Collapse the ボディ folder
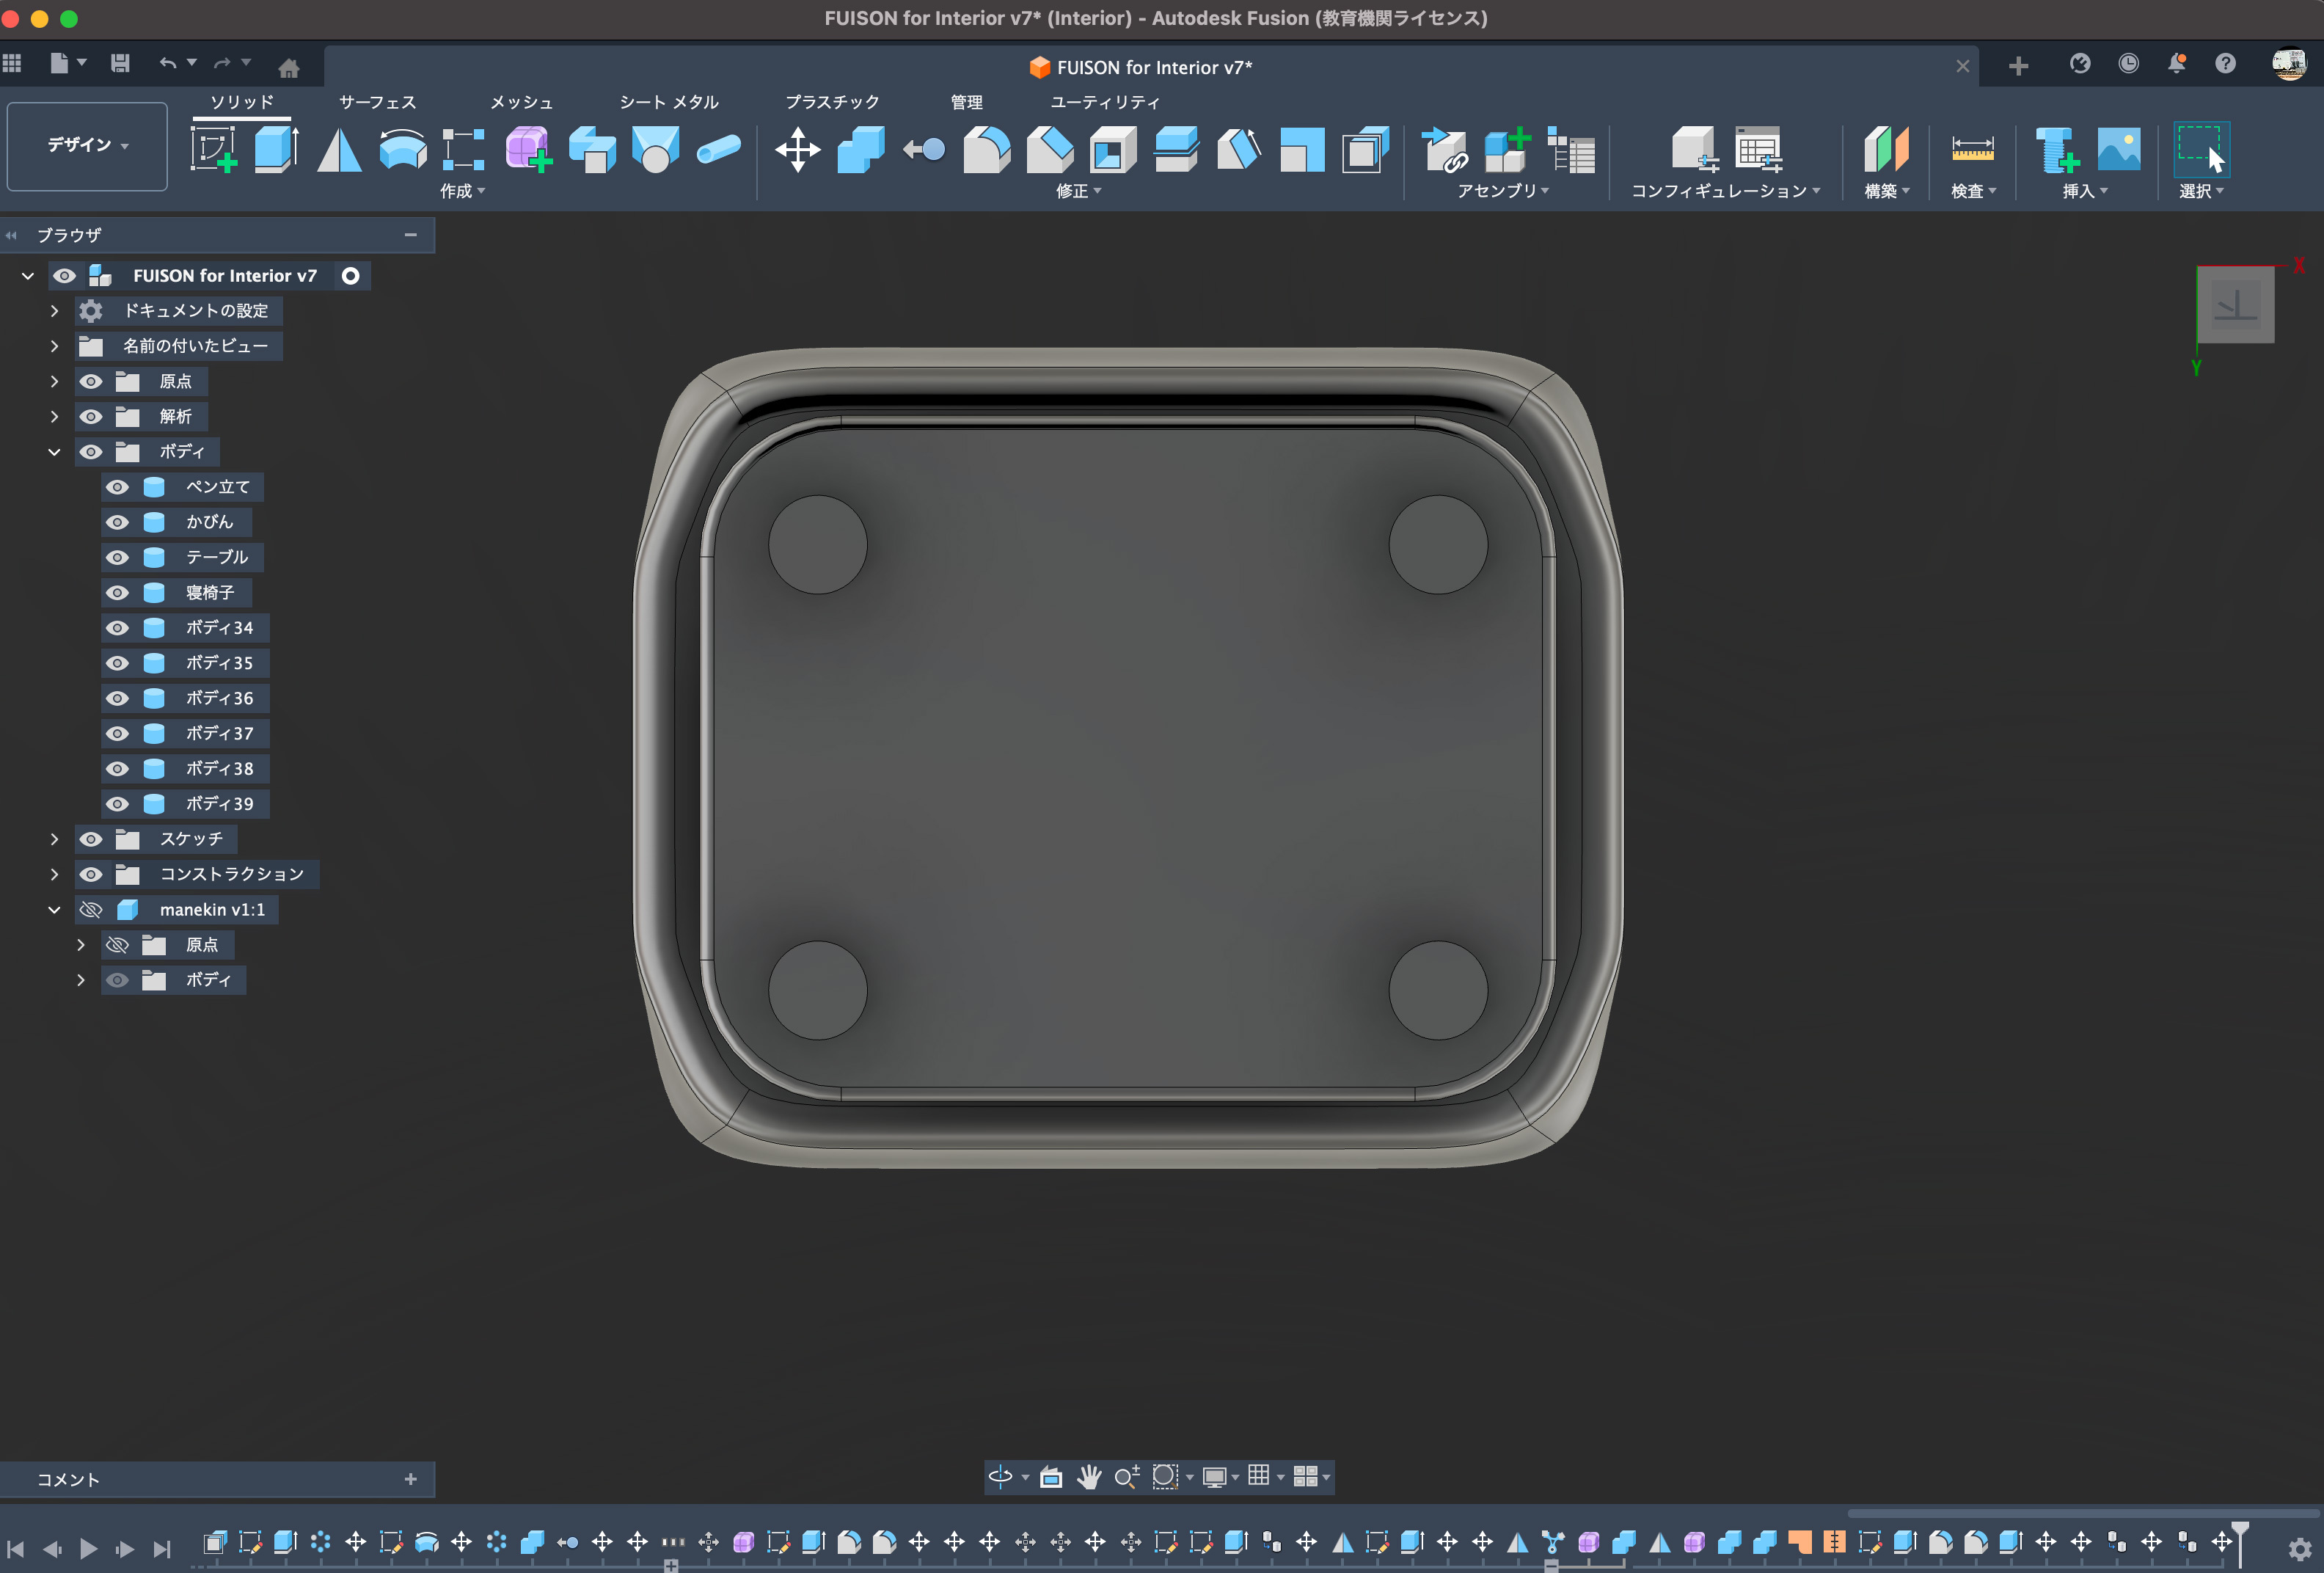Viewport: 2324px width, 1573px height. pyautogui.click(x=55, y=452)
